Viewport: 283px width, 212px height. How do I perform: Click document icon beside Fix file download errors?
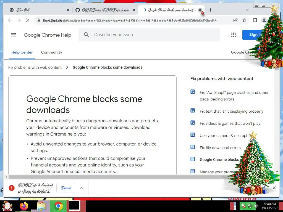pos(193,147)
